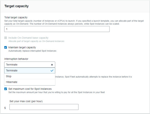Click the blue checkmark beside Terminate
This screenshot has height=114, width=150.
pos(52,71)
